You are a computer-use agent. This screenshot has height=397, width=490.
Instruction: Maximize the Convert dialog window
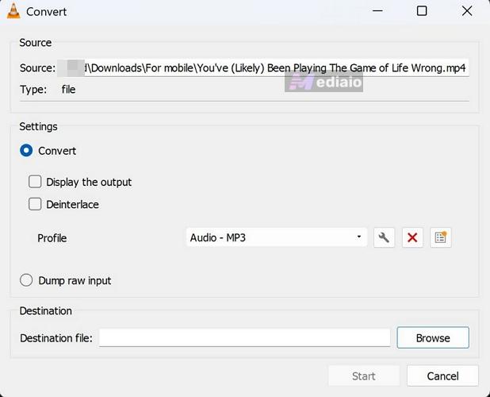tap(422, 11)
